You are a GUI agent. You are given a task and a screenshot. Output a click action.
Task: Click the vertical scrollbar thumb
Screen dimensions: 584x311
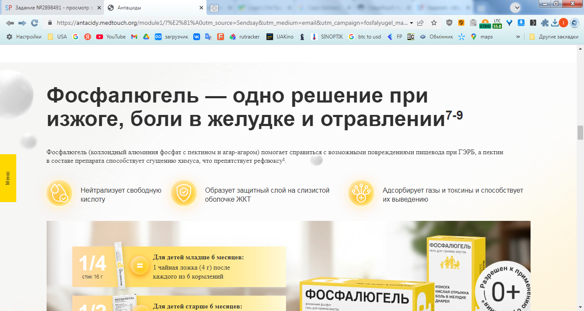coord(580,132)
